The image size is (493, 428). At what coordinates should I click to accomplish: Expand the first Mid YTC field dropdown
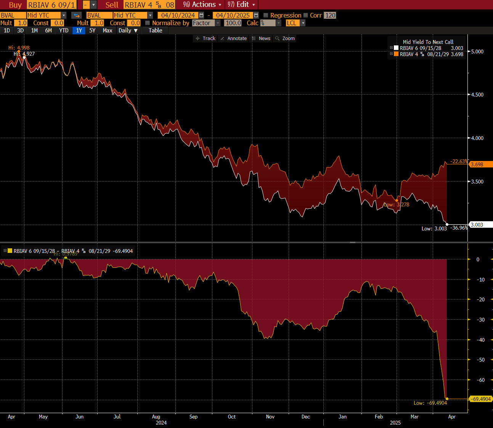[64, 15]
